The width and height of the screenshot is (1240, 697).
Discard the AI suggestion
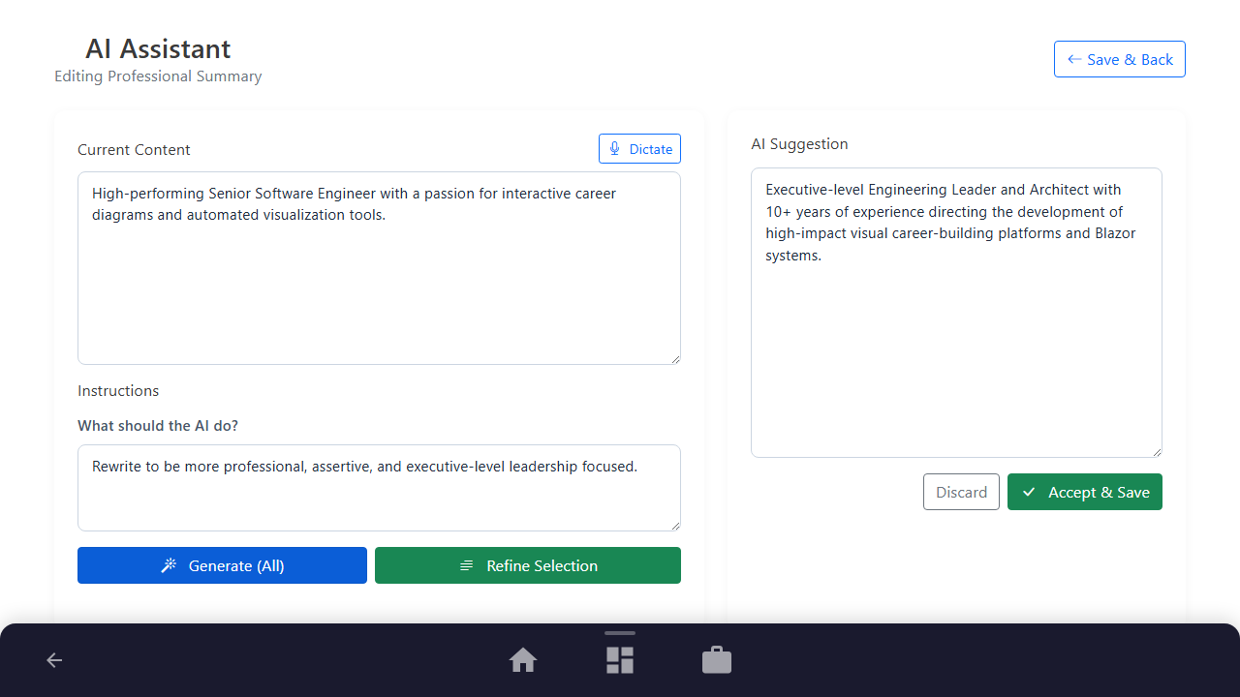[x=961, y=492]
